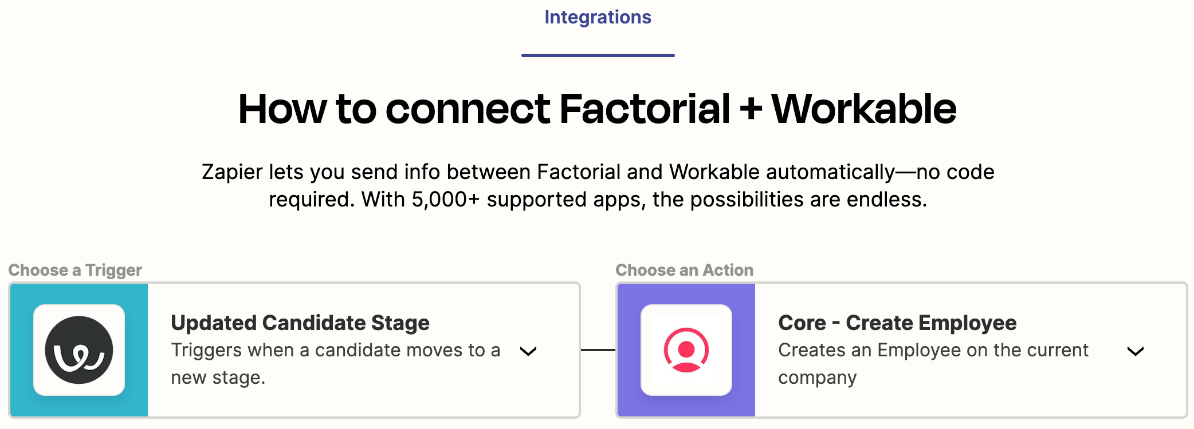This screenshot has width=1194, height=429.
Task: Click the connector line between trigger and action
Action: (598, 350)
